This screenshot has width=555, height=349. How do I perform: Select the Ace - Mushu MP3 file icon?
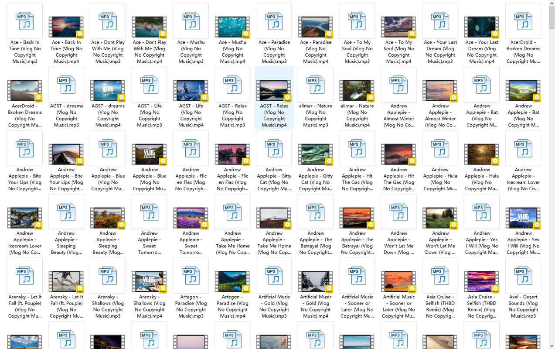coord(191,21)
